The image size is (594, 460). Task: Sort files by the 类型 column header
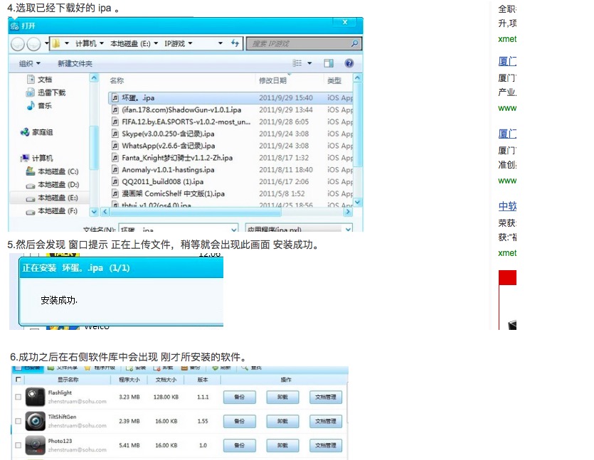334,80
